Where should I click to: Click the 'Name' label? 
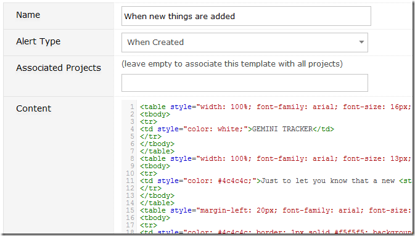click(28, 15)
